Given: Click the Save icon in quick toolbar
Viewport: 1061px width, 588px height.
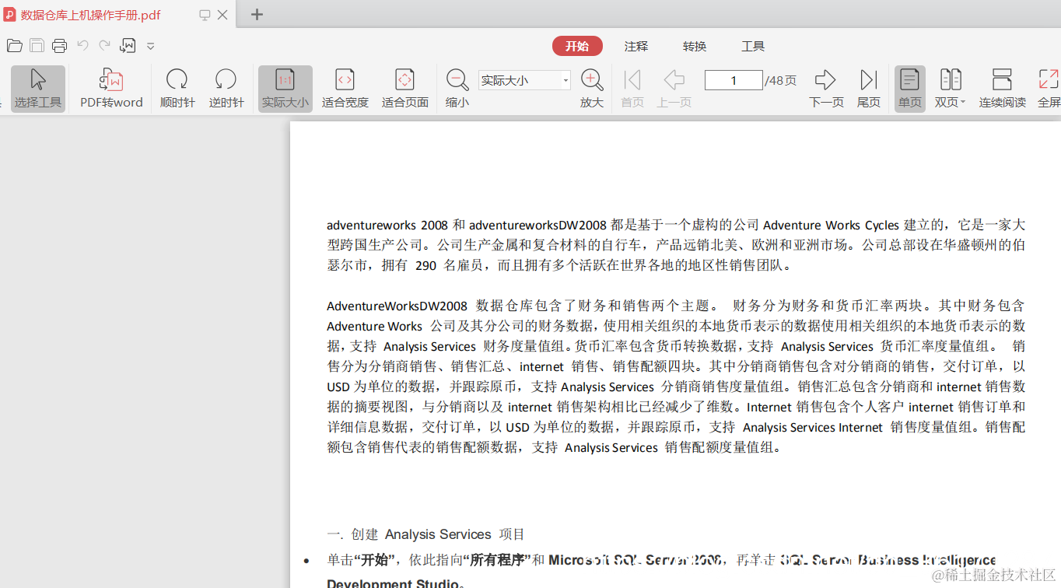Looking at the screenshot, I should pyautogui.click(x=37, y=46).
